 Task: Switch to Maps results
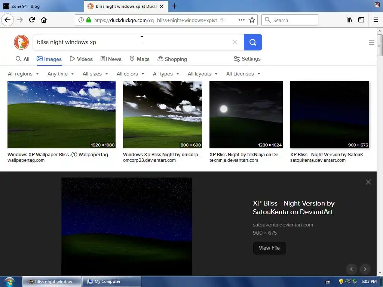click(x=140, y=59)
